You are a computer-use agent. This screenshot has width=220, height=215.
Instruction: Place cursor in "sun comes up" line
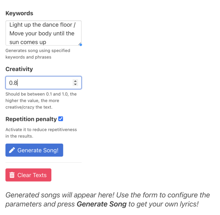pyautogui.click(x=28, y=42)
